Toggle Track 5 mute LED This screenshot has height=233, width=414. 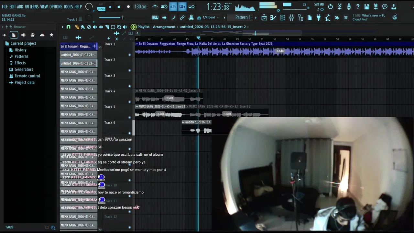(x=130, y=117)
